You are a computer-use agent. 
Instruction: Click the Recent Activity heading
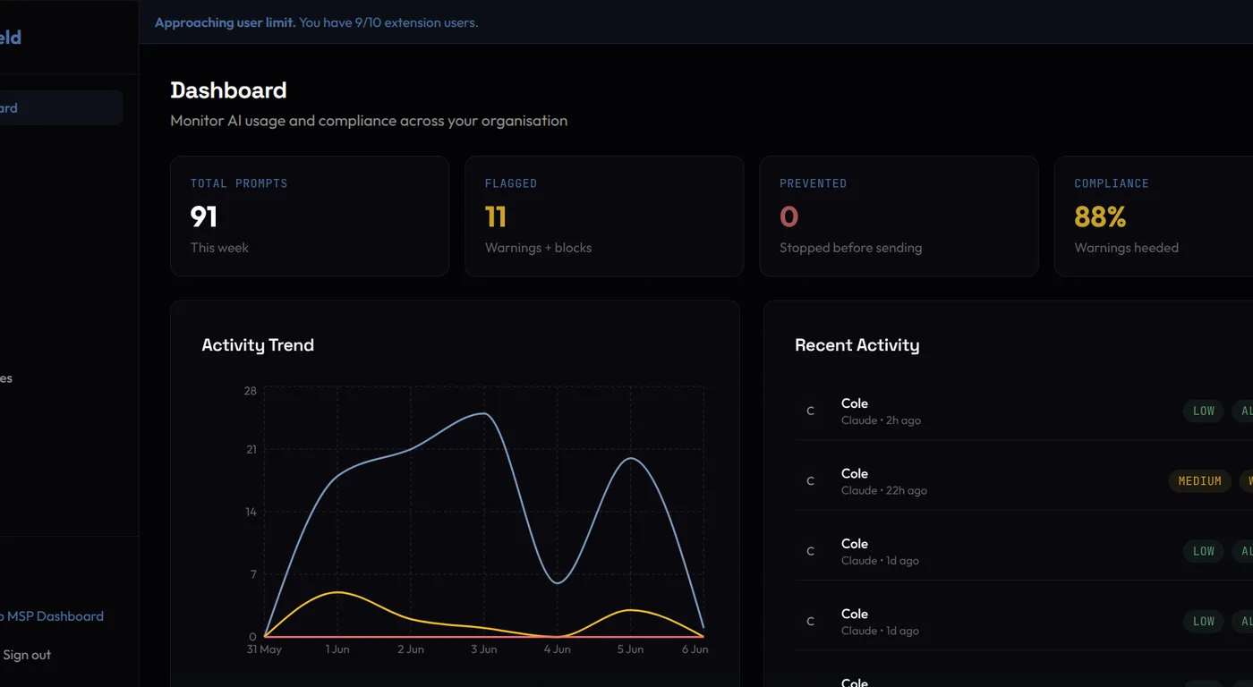click(857, 345)
